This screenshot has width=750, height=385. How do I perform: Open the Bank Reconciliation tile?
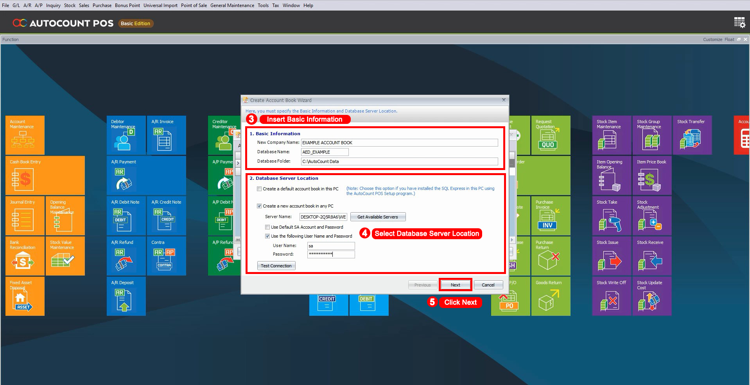[x=25, y=256]
